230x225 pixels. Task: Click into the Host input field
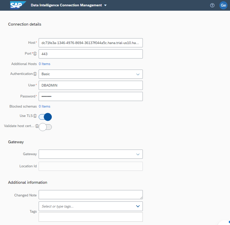[90, 43]
